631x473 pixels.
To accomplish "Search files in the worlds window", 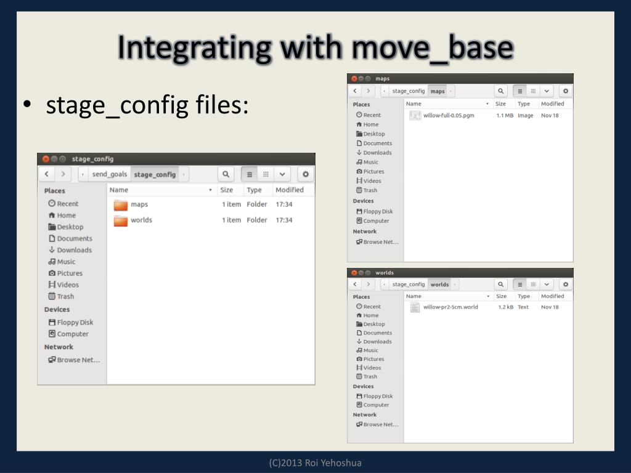I will [x=500, y=285].
